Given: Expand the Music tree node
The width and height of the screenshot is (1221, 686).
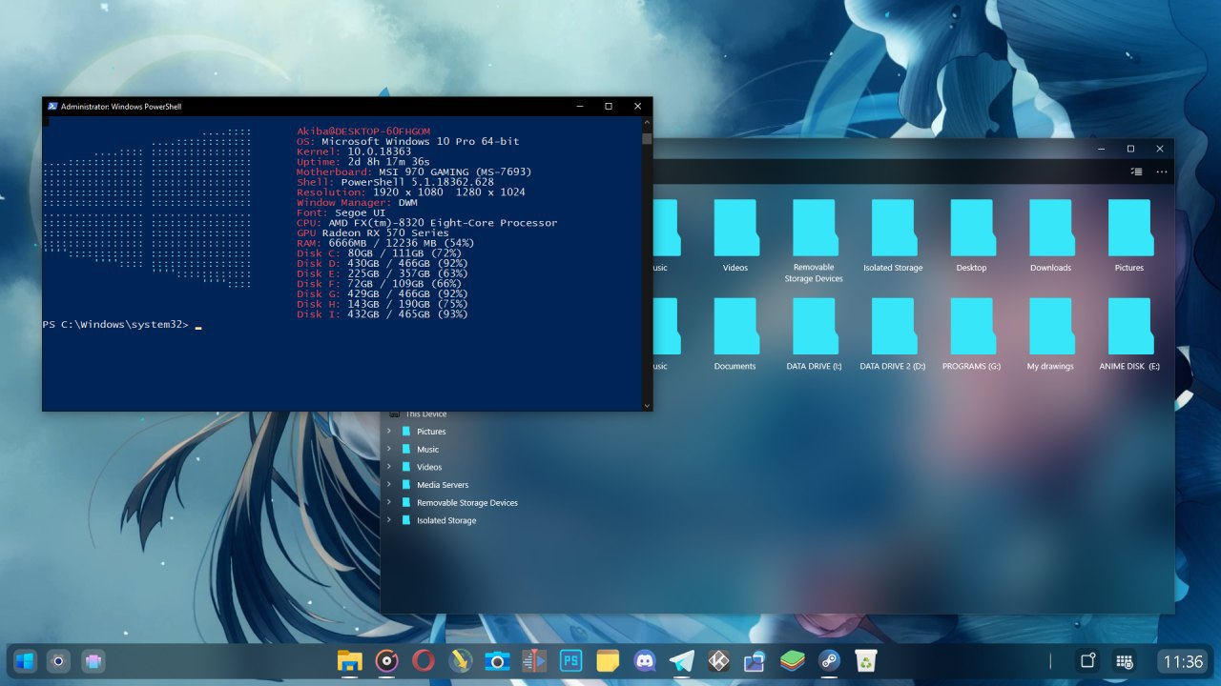Looking at the screenshot, I should click(x=389, y=449).
